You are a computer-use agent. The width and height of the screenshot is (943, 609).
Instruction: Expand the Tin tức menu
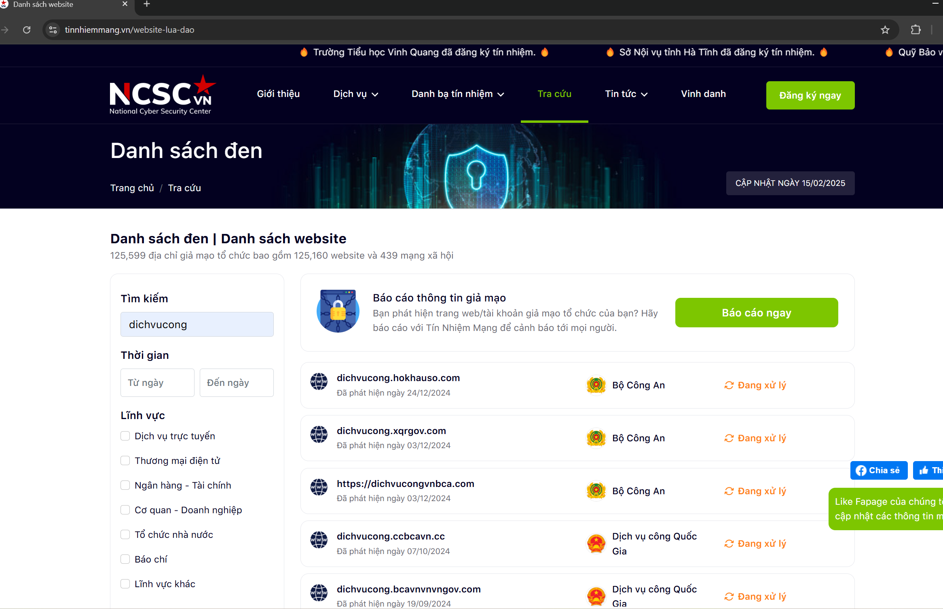[626, 94]
